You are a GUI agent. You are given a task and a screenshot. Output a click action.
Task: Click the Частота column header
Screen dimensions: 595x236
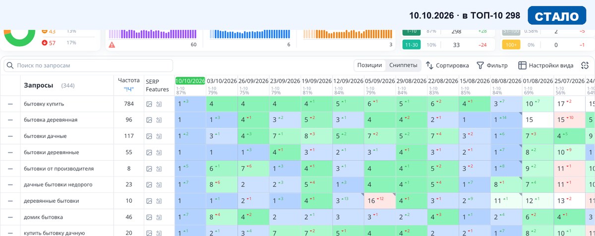click(129, 80)
